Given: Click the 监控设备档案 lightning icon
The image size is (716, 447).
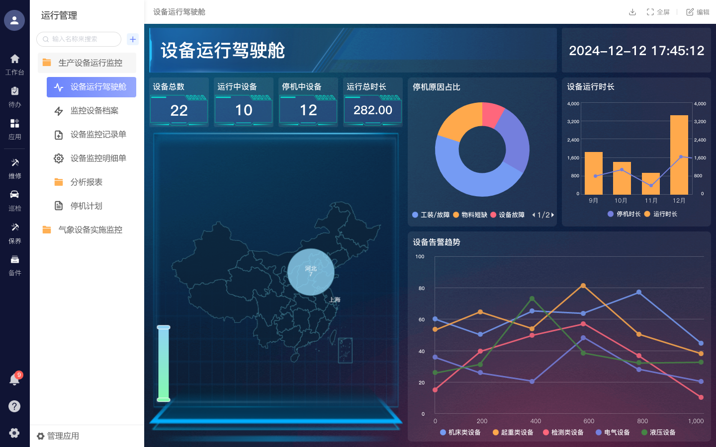Looking at the screenshot, I should (x=59, y=111).
